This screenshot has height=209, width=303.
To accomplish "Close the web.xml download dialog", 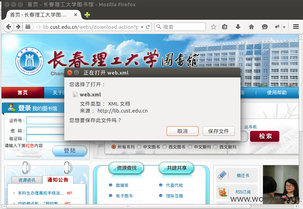I will 70,72.
